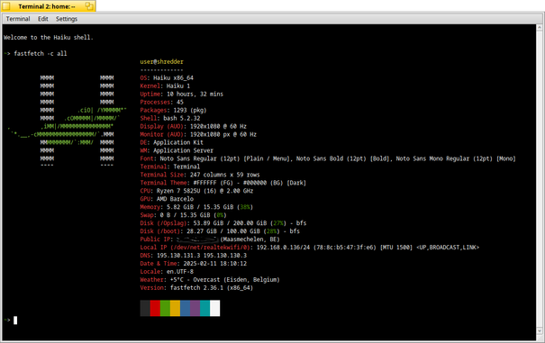Click the scrollbar up arrow
The image size is (545, 343).
click(x=540, y=27)
